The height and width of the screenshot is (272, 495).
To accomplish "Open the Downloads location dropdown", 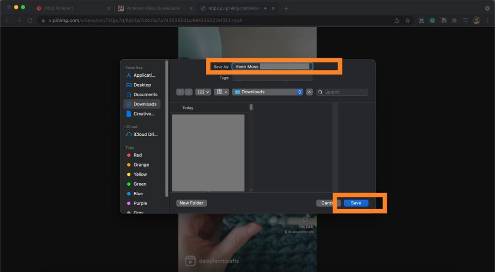I will 268,92.
